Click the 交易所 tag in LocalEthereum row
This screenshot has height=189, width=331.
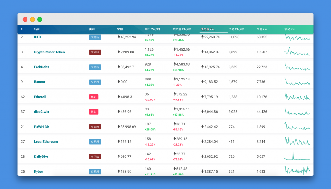(95, 142)
